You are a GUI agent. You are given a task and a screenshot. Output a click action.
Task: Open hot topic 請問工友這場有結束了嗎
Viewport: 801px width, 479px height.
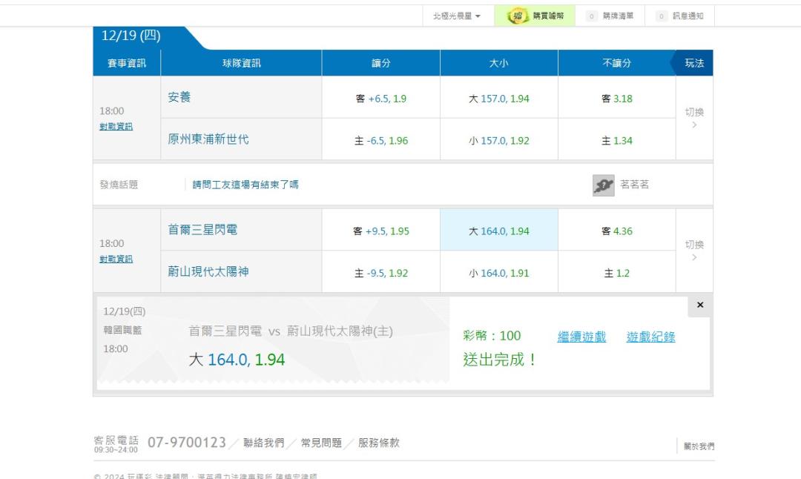point(245,185)
